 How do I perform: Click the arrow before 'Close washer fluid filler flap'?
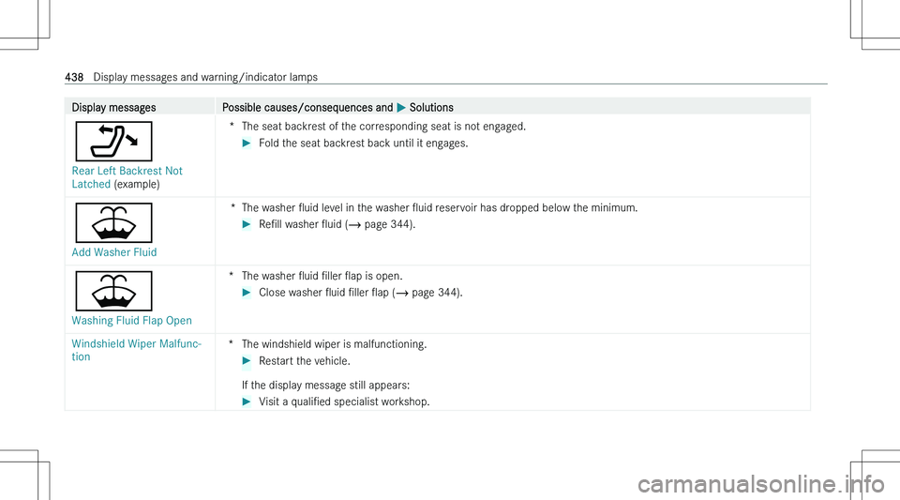click(x=247, y=293)
